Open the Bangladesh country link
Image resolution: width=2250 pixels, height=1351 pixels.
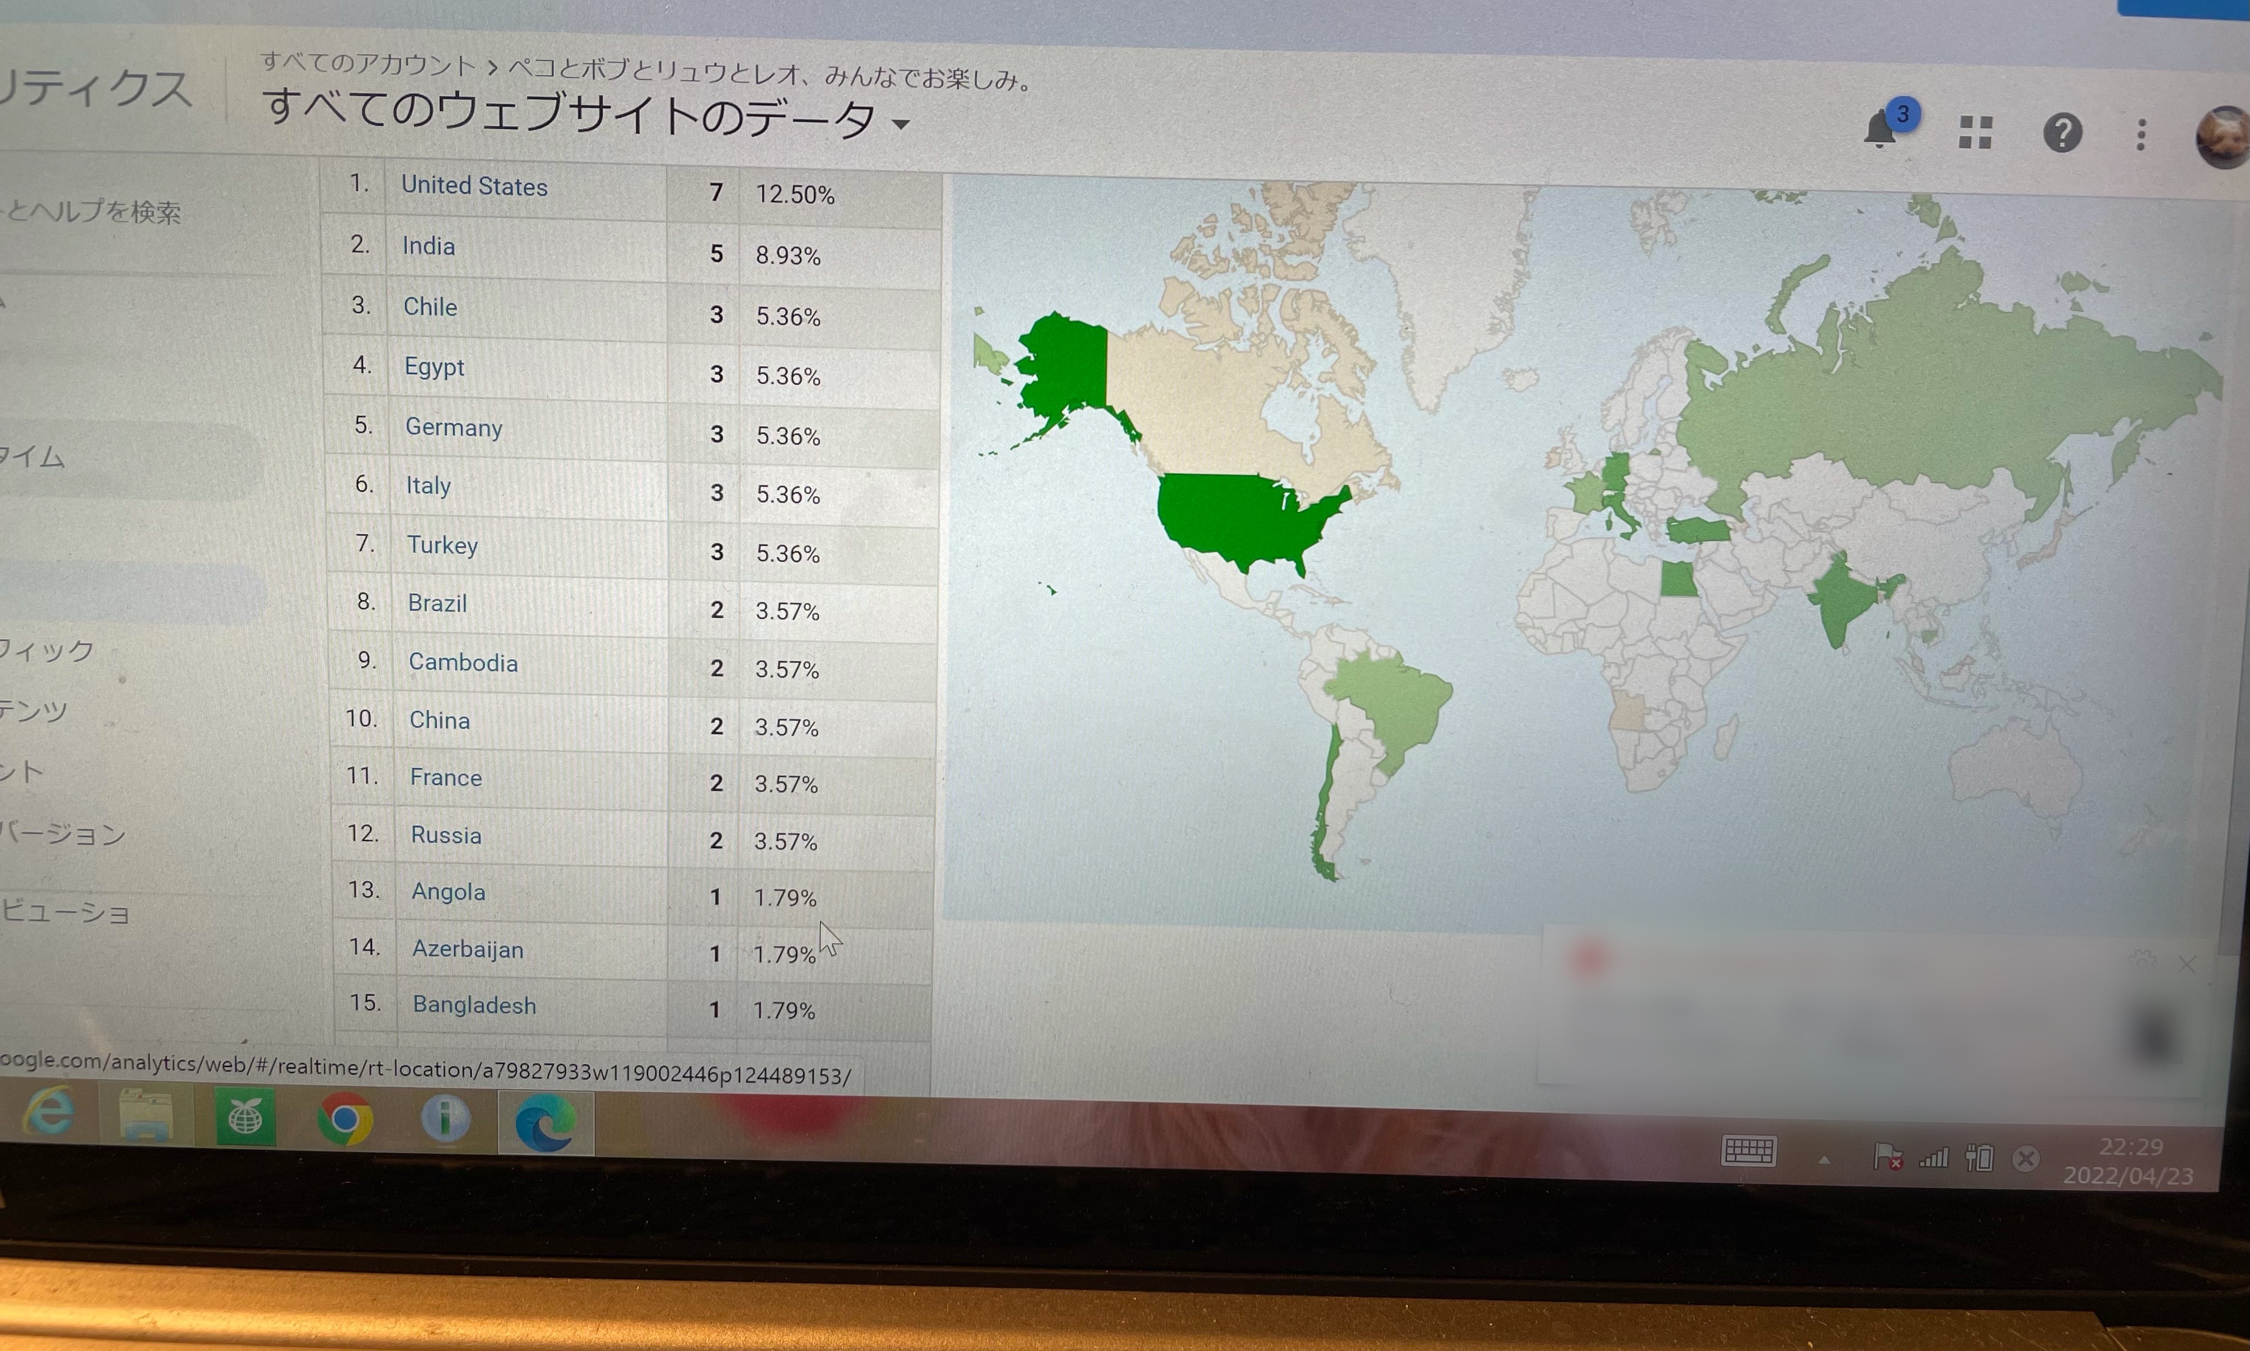pyautogui.click(x=474, y=1005)
